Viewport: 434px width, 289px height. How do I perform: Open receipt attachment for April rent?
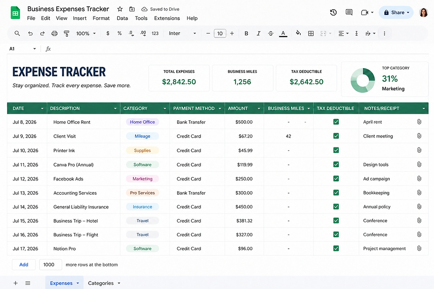tap(419, 122)
